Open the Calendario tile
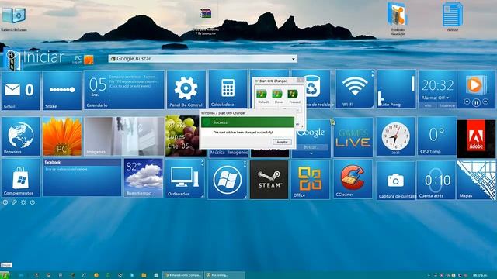 pos(124,90)
